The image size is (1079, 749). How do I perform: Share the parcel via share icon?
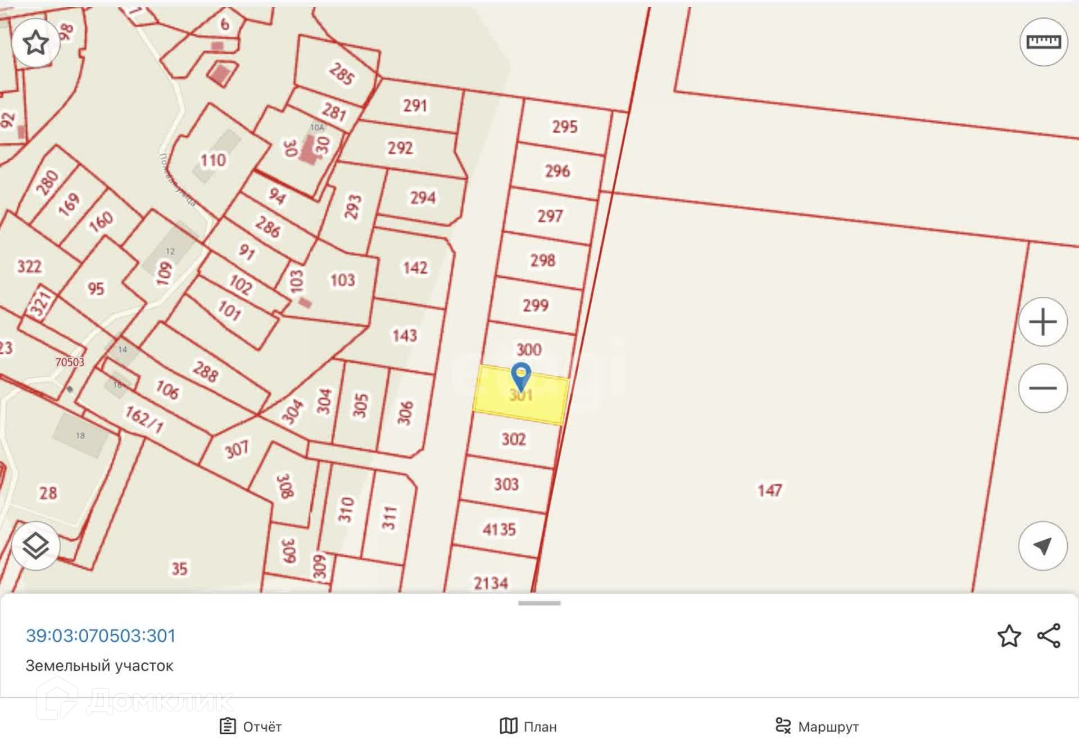click(x=1049, y=636)
